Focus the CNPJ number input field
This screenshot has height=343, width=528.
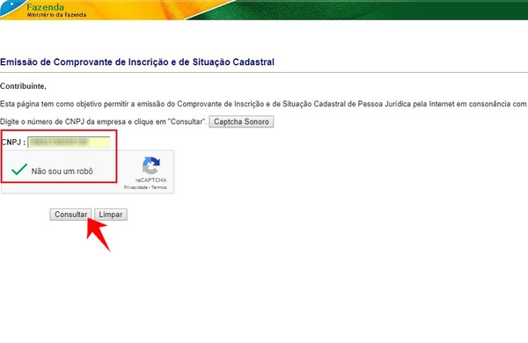(x=69, y=142)
